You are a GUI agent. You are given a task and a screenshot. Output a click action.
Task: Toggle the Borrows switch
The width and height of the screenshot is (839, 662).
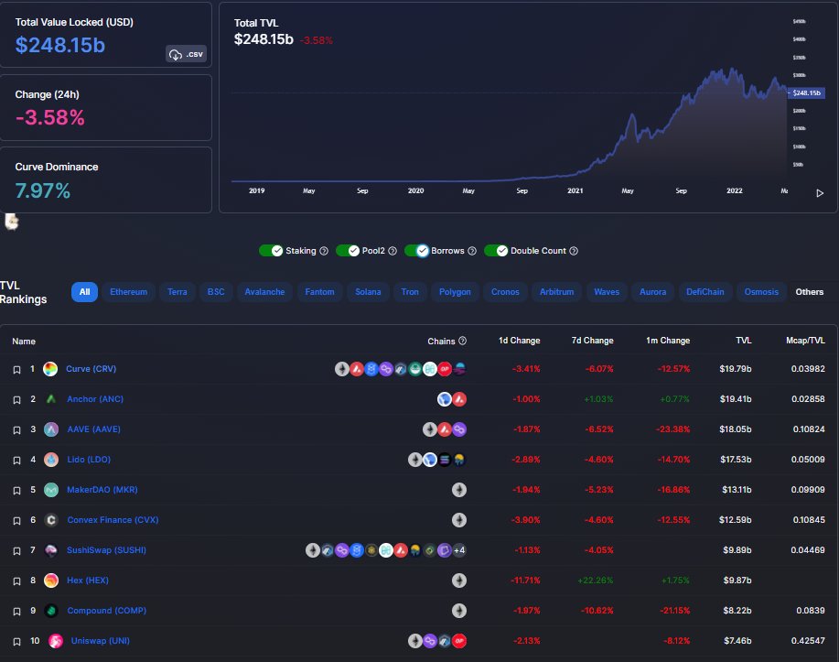416,251
